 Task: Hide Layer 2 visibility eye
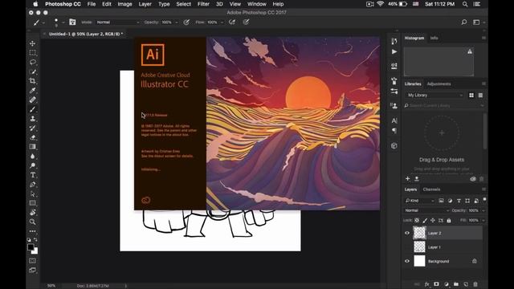407,233
